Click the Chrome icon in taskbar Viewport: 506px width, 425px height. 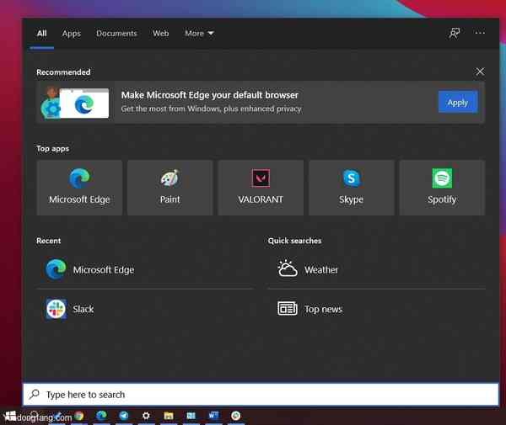click(78, 416)
